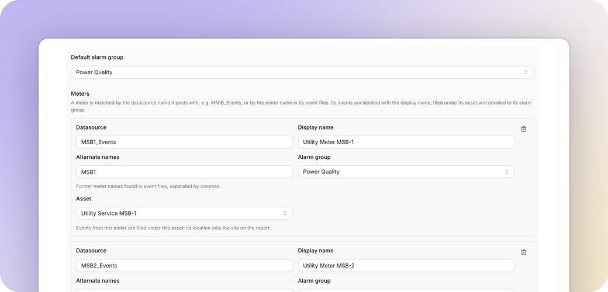This screenshot has width=608, height=292.
Task: Click the meter matching description text
Action: pos(301,106)
